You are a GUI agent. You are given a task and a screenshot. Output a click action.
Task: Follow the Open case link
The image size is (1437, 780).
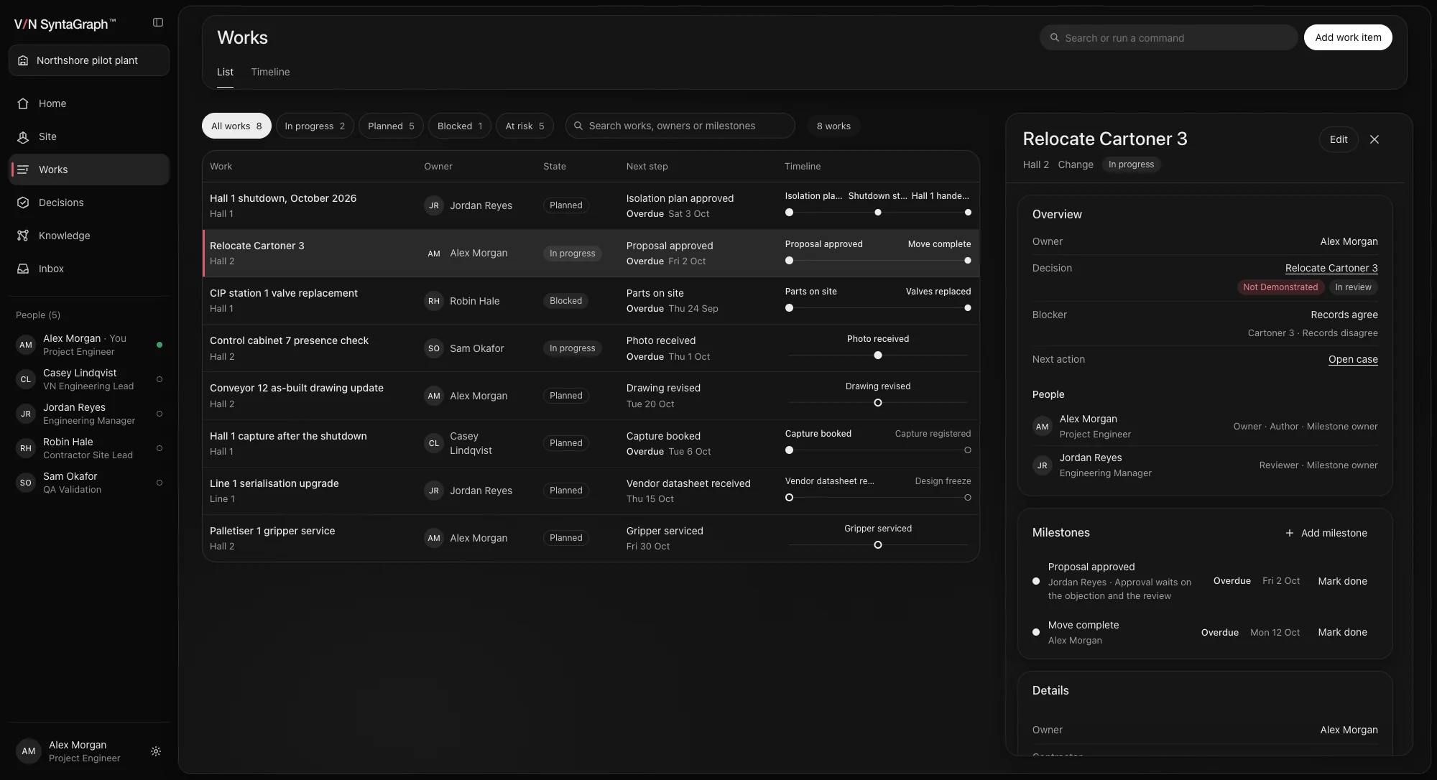pos(1353,359)
